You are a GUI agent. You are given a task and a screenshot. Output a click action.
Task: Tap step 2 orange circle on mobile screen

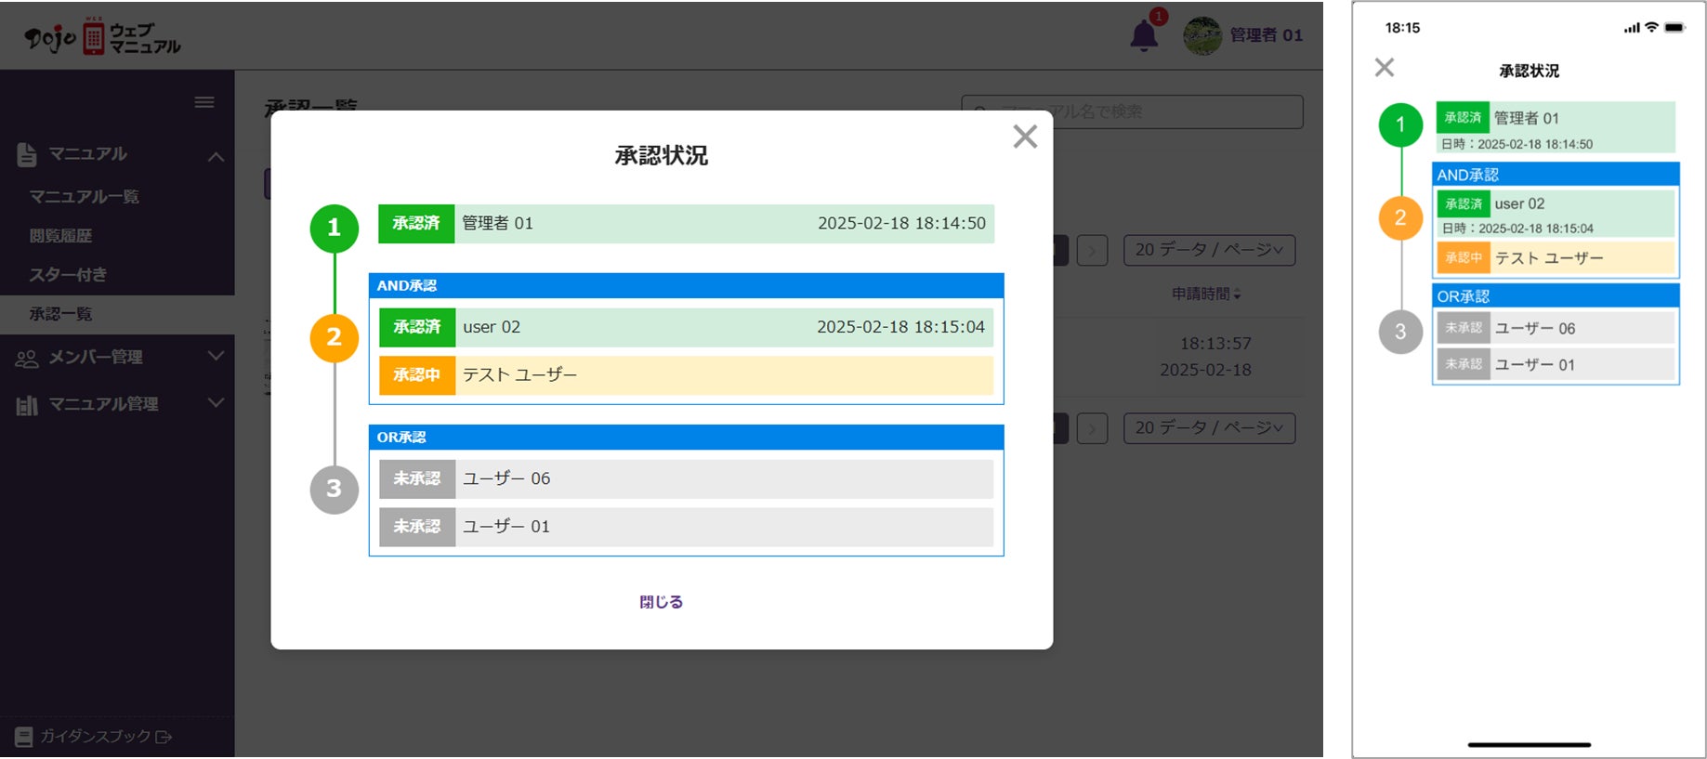click(1400, 218)
